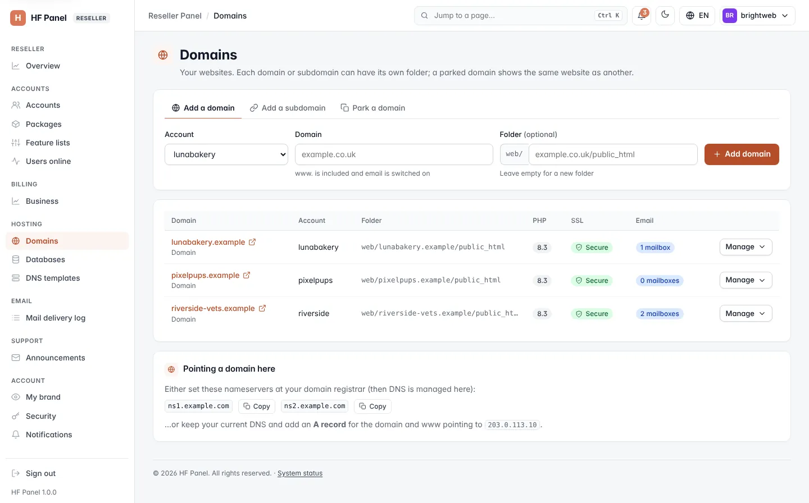
Task: Click the Mail delivery log icon
Action: (16, 318)
